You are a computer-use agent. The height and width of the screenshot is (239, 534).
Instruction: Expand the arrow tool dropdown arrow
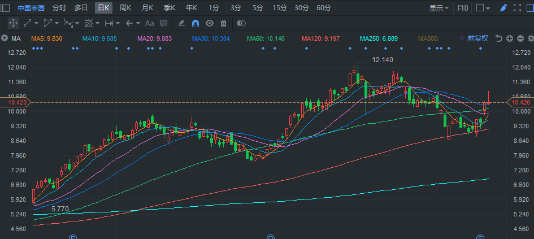coord(138,24)
